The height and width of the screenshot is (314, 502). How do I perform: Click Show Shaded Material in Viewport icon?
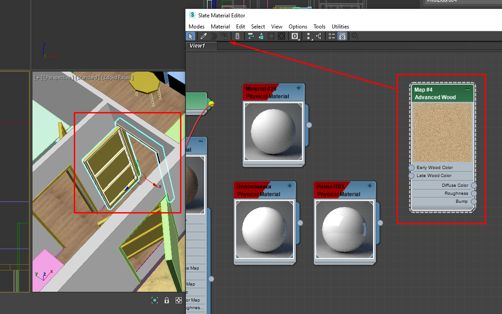(271, 36)
